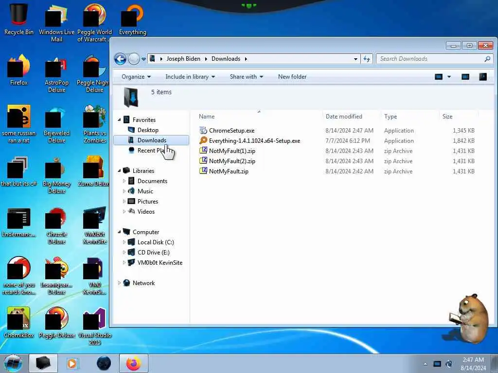The image size is (498, 373).
Task: Show hidden system tray icons
Action: point(425,364)
